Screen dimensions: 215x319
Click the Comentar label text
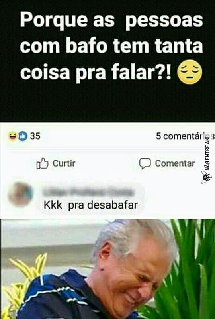[x=175, y=163]
